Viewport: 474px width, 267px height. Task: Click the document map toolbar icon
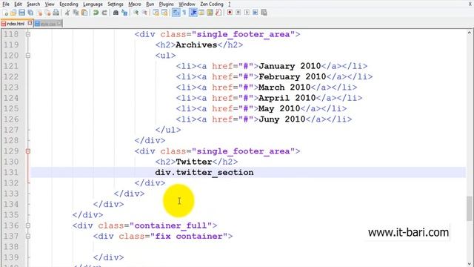(210, 13)
